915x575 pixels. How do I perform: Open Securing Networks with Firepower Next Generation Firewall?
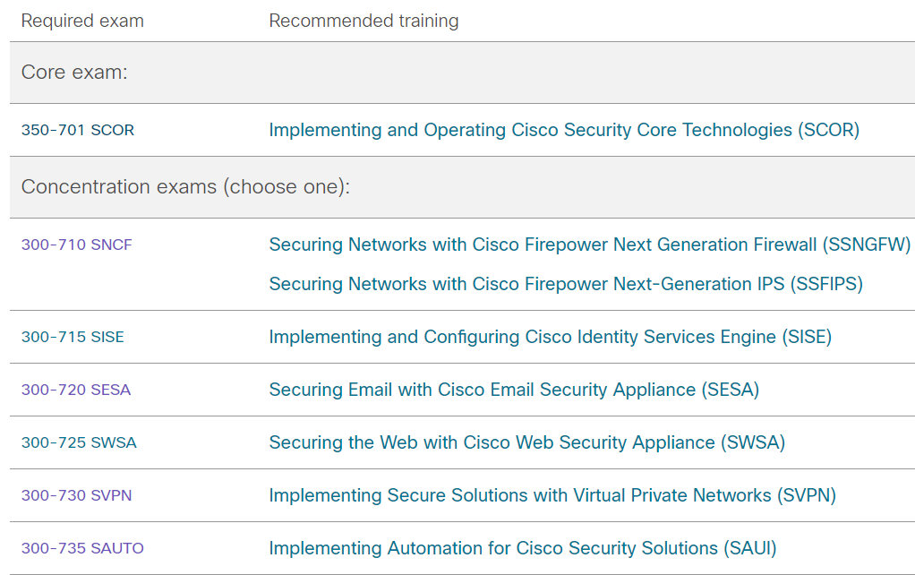589,245
